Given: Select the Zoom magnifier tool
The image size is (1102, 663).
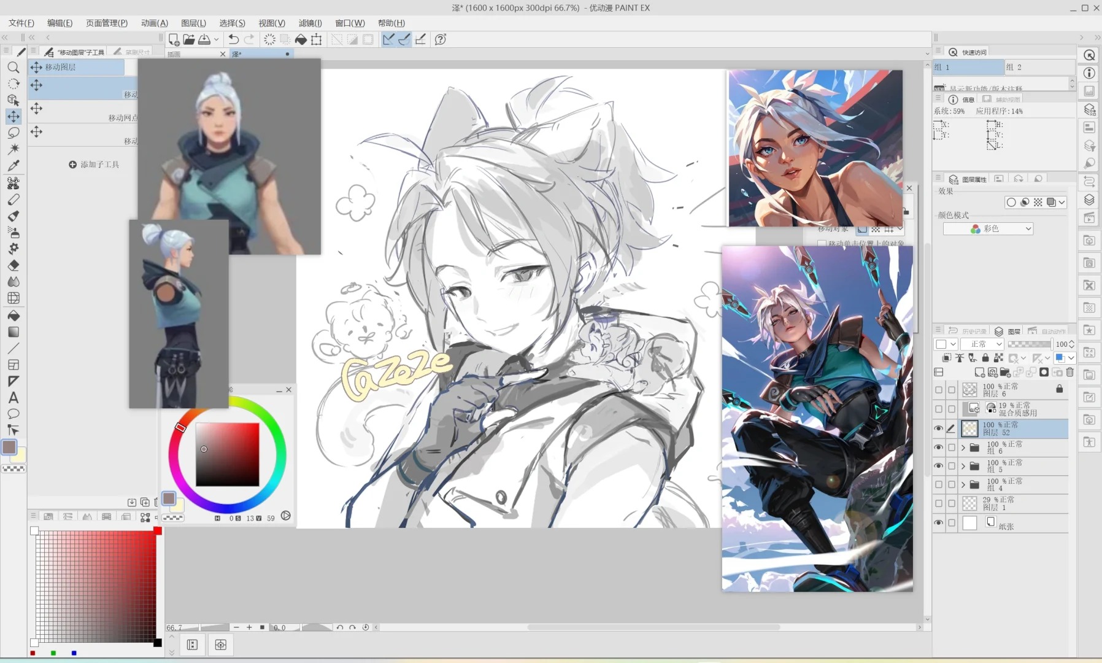Looking at the screenshot, I should click(x=13, y=68).
